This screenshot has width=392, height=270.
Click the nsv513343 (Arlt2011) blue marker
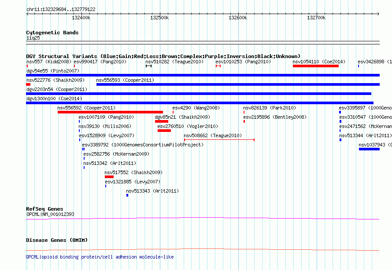127,195
